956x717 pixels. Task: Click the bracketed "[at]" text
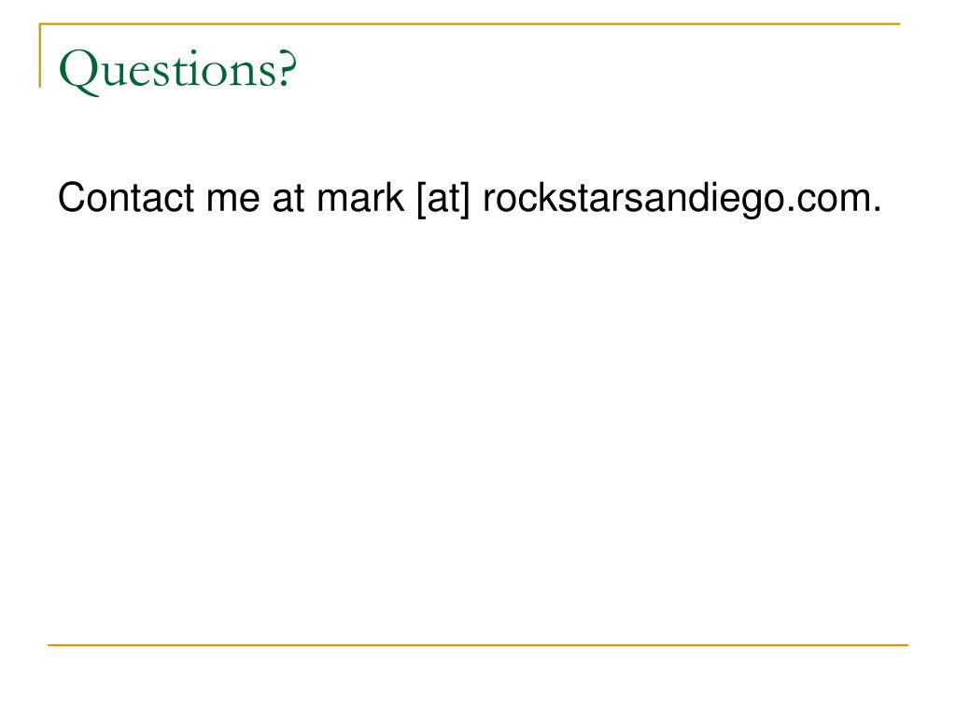(x=443, y=199)
